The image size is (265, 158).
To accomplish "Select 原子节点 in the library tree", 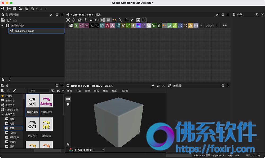I will coord(10,105).
